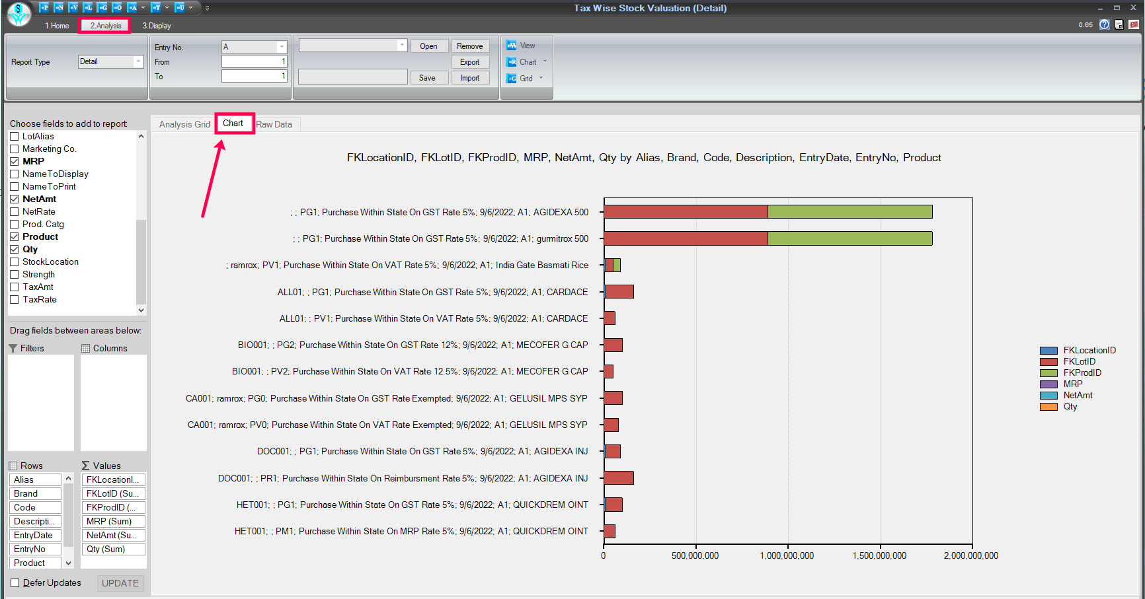This screenshot has width=1145, height=599.
Task: Uncheck the Qty field checkbox
Action: point(15,249)
